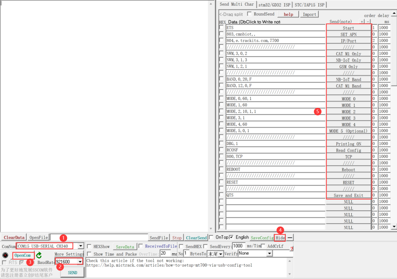Open the Verify dropdown set to None
The height and width of the screenshot is (279, 397).
pos(269,253)
